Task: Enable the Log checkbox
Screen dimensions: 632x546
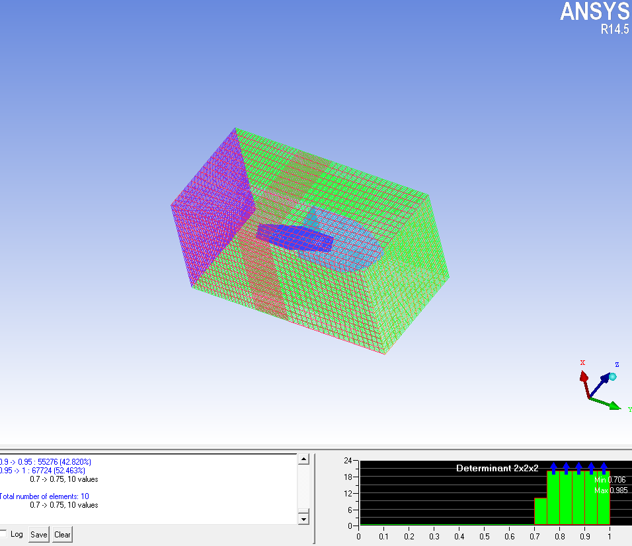Action: pos(3,533)
